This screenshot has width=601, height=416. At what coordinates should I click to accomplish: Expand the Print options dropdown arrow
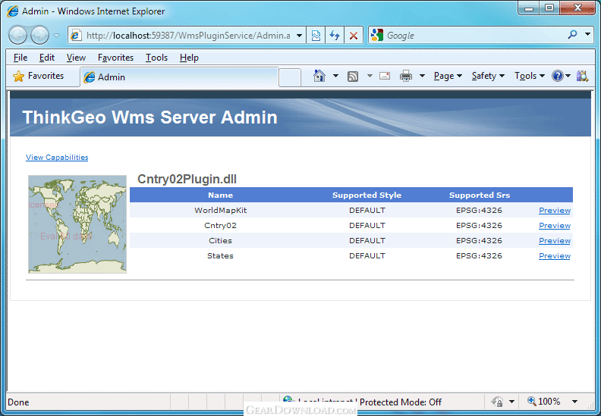422,76
